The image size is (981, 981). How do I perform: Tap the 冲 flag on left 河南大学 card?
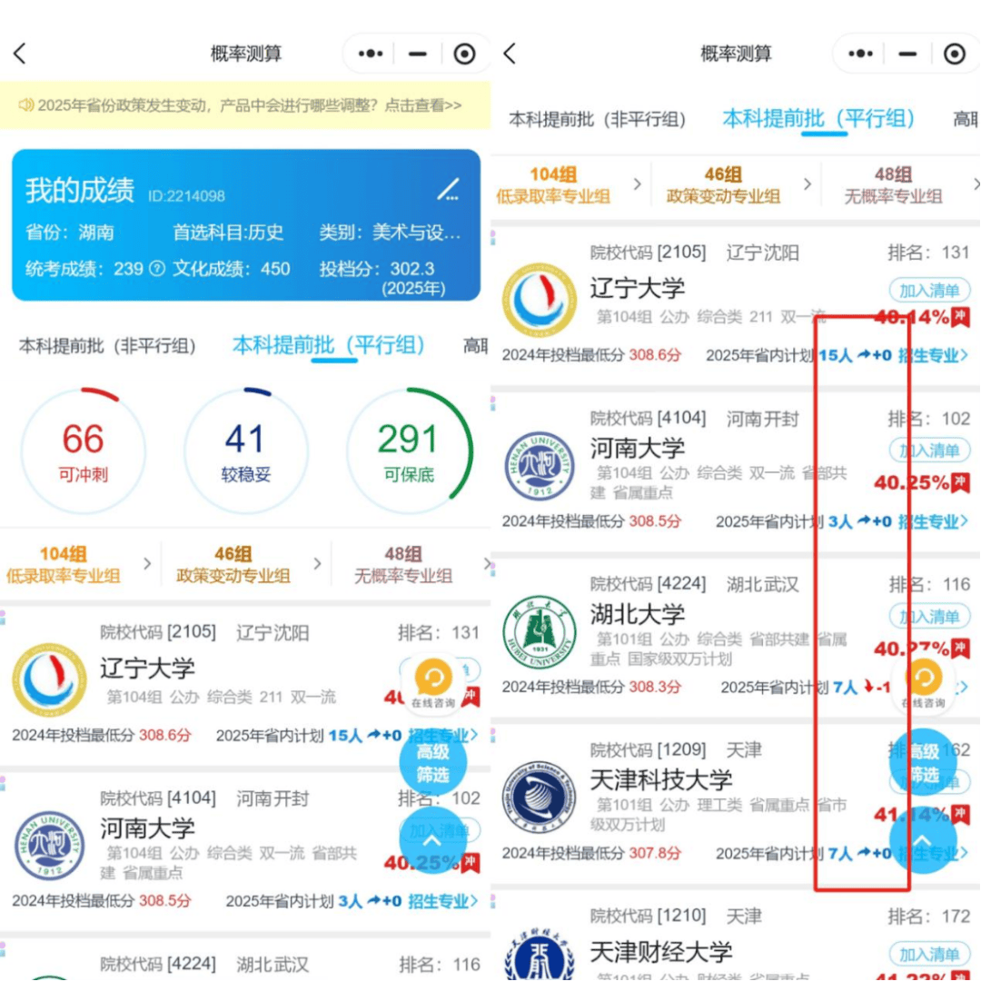[471, 863]
